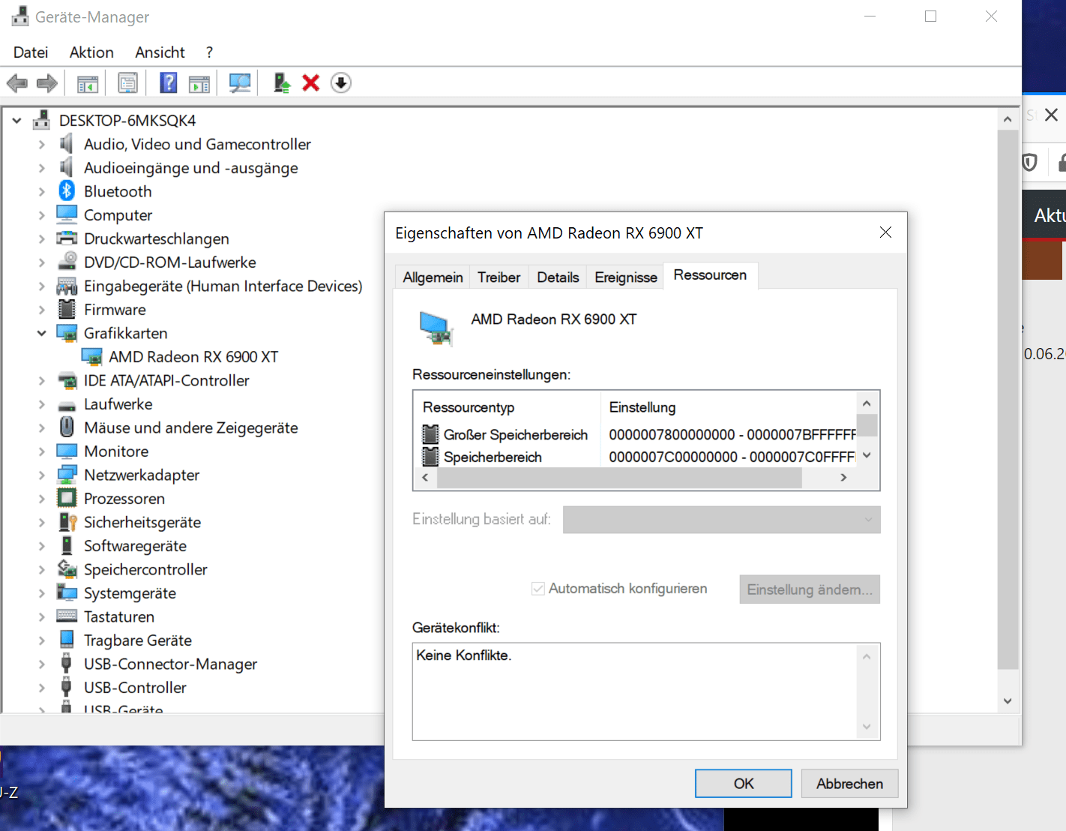The image size is (1066, 831).
Task: Switch to the Ereignisse tab
Action: point(626,277)
